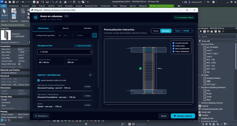Click Project Browser Search field
The image size is (237, 126).
coord(217,37)
